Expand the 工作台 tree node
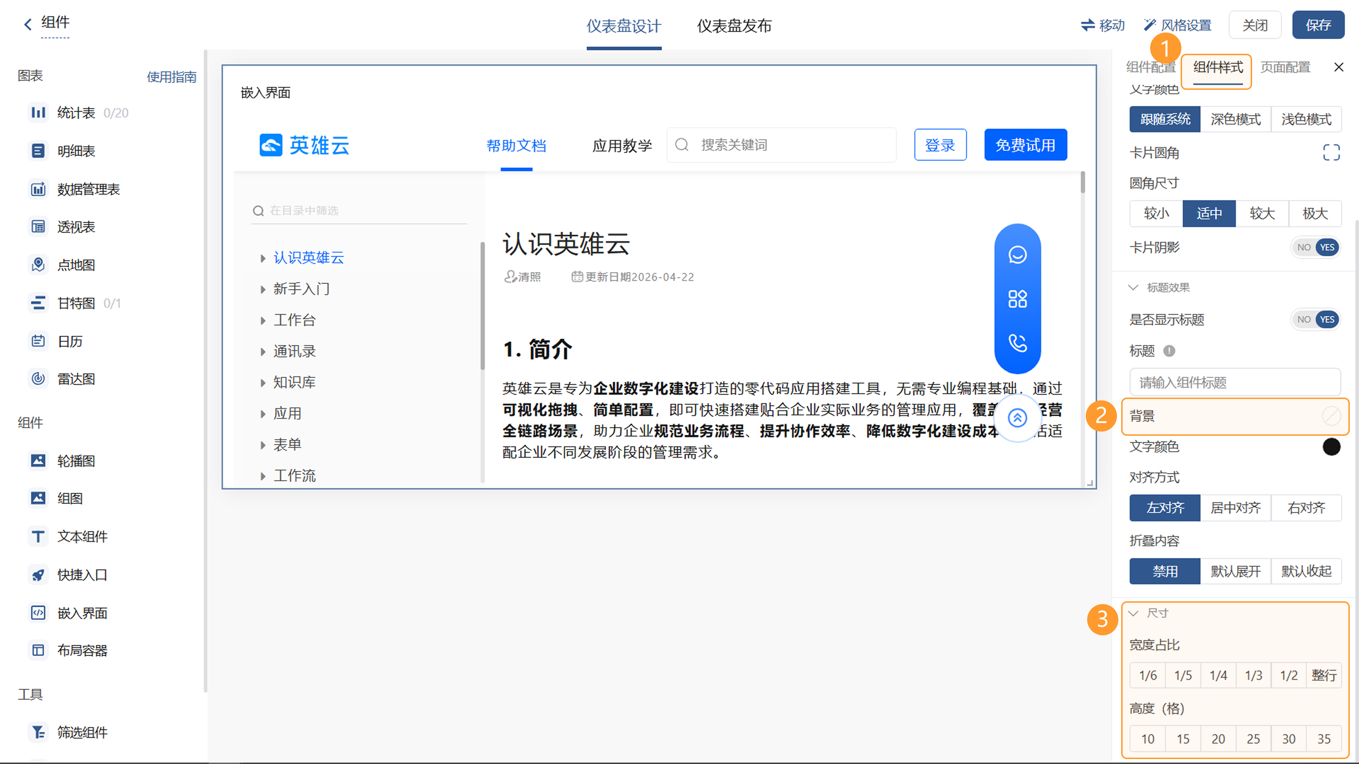The image size is (1359, 764). [263, 320]
